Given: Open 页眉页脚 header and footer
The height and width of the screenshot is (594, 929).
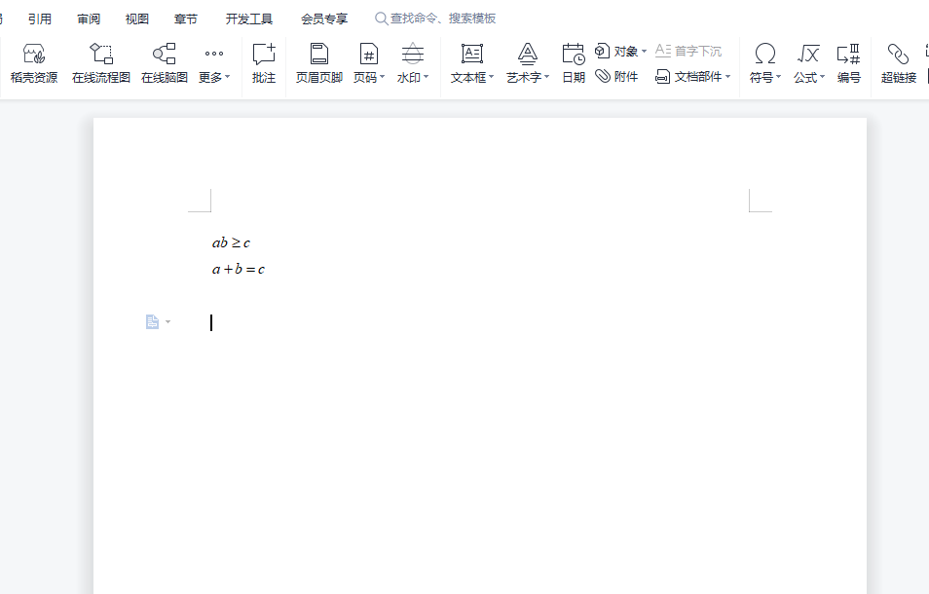Looking at the screenshot, I should (x=319, y=63).
